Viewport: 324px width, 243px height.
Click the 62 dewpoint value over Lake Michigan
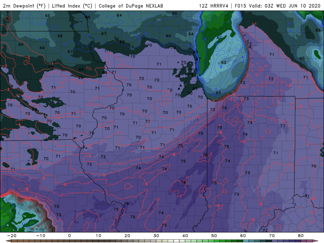click(x=224, y=62)
